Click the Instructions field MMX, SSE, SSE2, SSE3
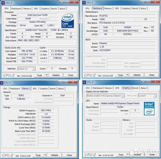161x159 pixels. [x=47, y=42]
